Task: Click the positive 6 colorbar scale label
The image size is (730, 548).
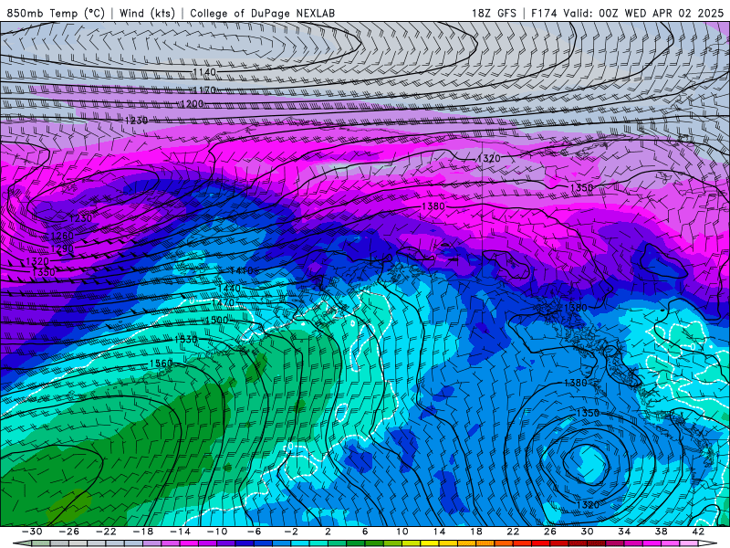Action: pos(365,532)
